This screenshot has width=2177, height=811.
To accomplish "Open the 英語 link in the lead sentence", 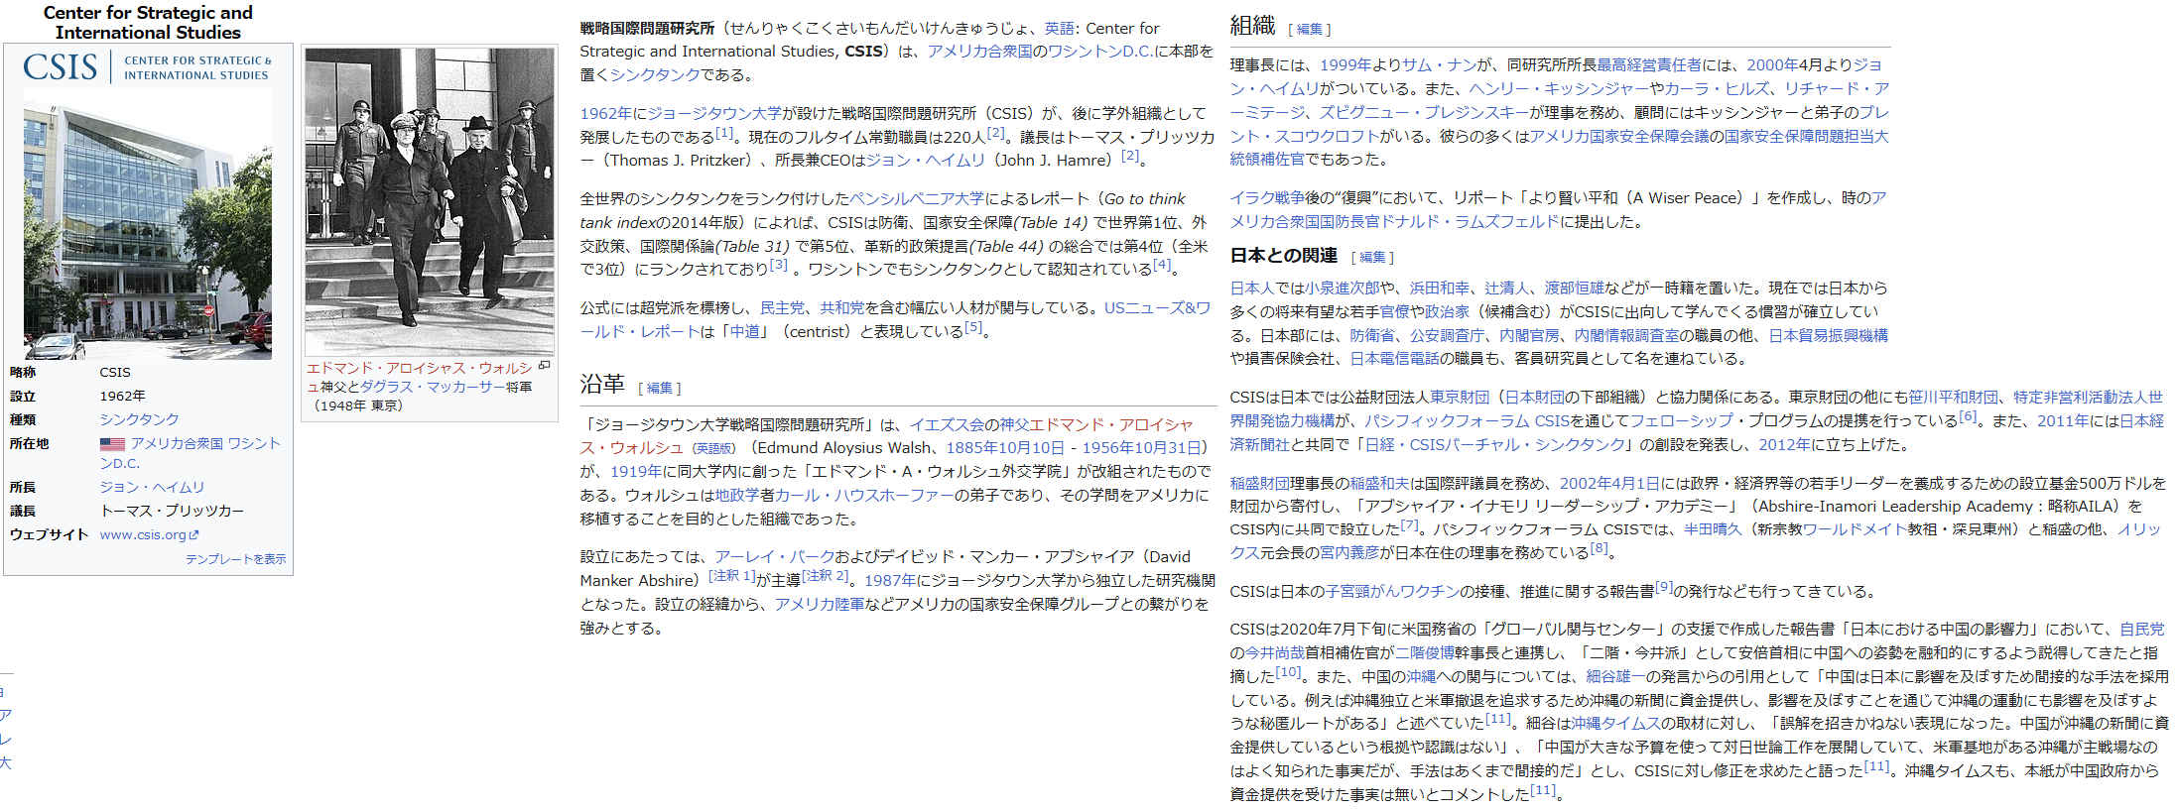I will pyautogui.click(x=1060, y=29).
